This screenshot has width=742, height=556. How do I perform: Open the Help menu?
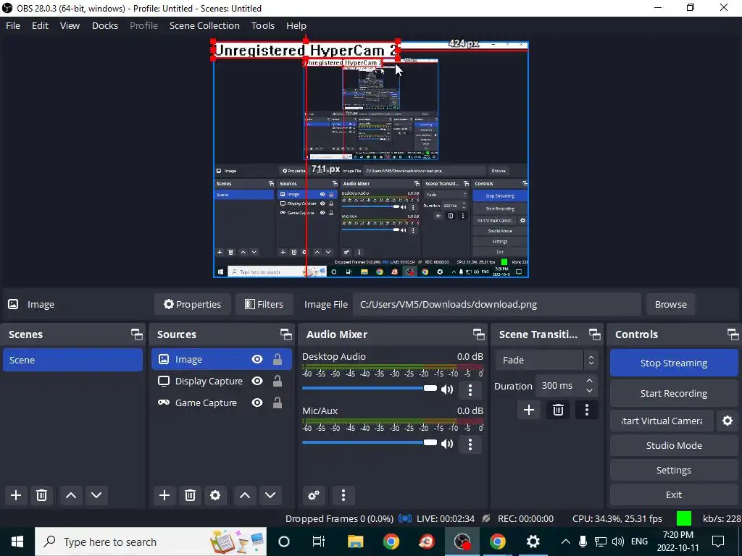296,25
